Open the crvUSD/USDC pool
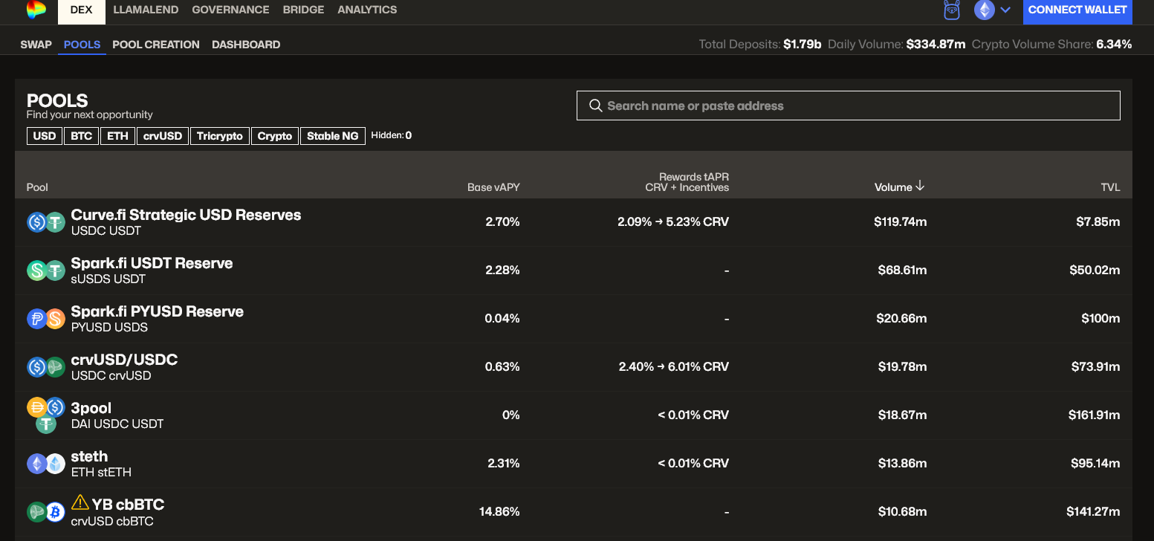1154x541 pixels. (573, 367)
